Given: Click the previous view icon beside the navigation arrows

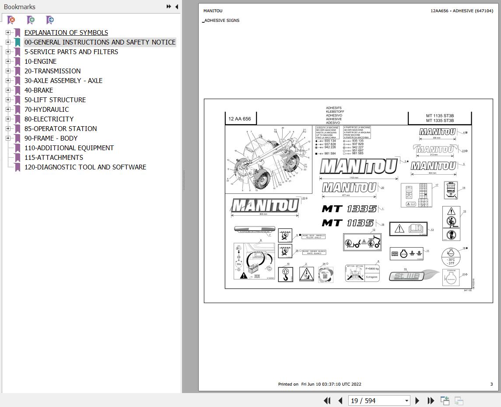Looking at the screenshot, I should (445, 400).
